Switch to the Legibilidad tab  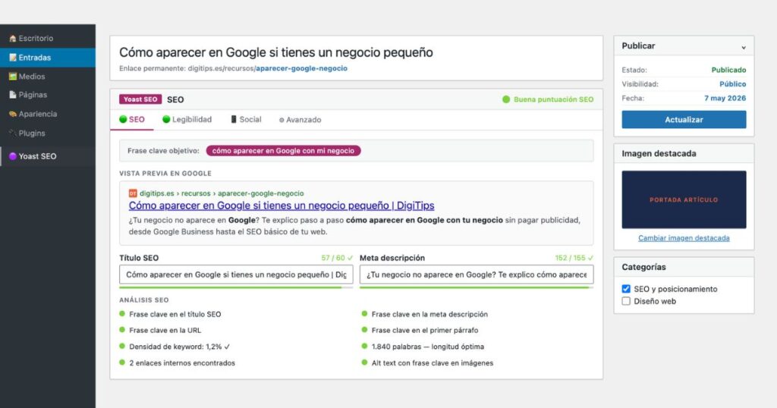pyautogui.click(x=187, y=119)
